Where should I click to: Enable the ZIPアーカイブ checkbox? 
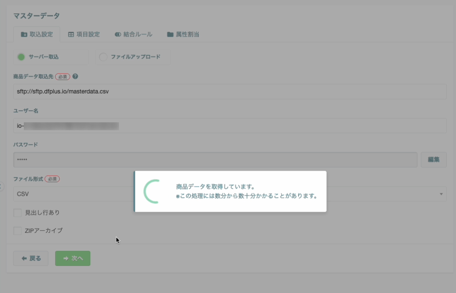click(x=17, y=230)
